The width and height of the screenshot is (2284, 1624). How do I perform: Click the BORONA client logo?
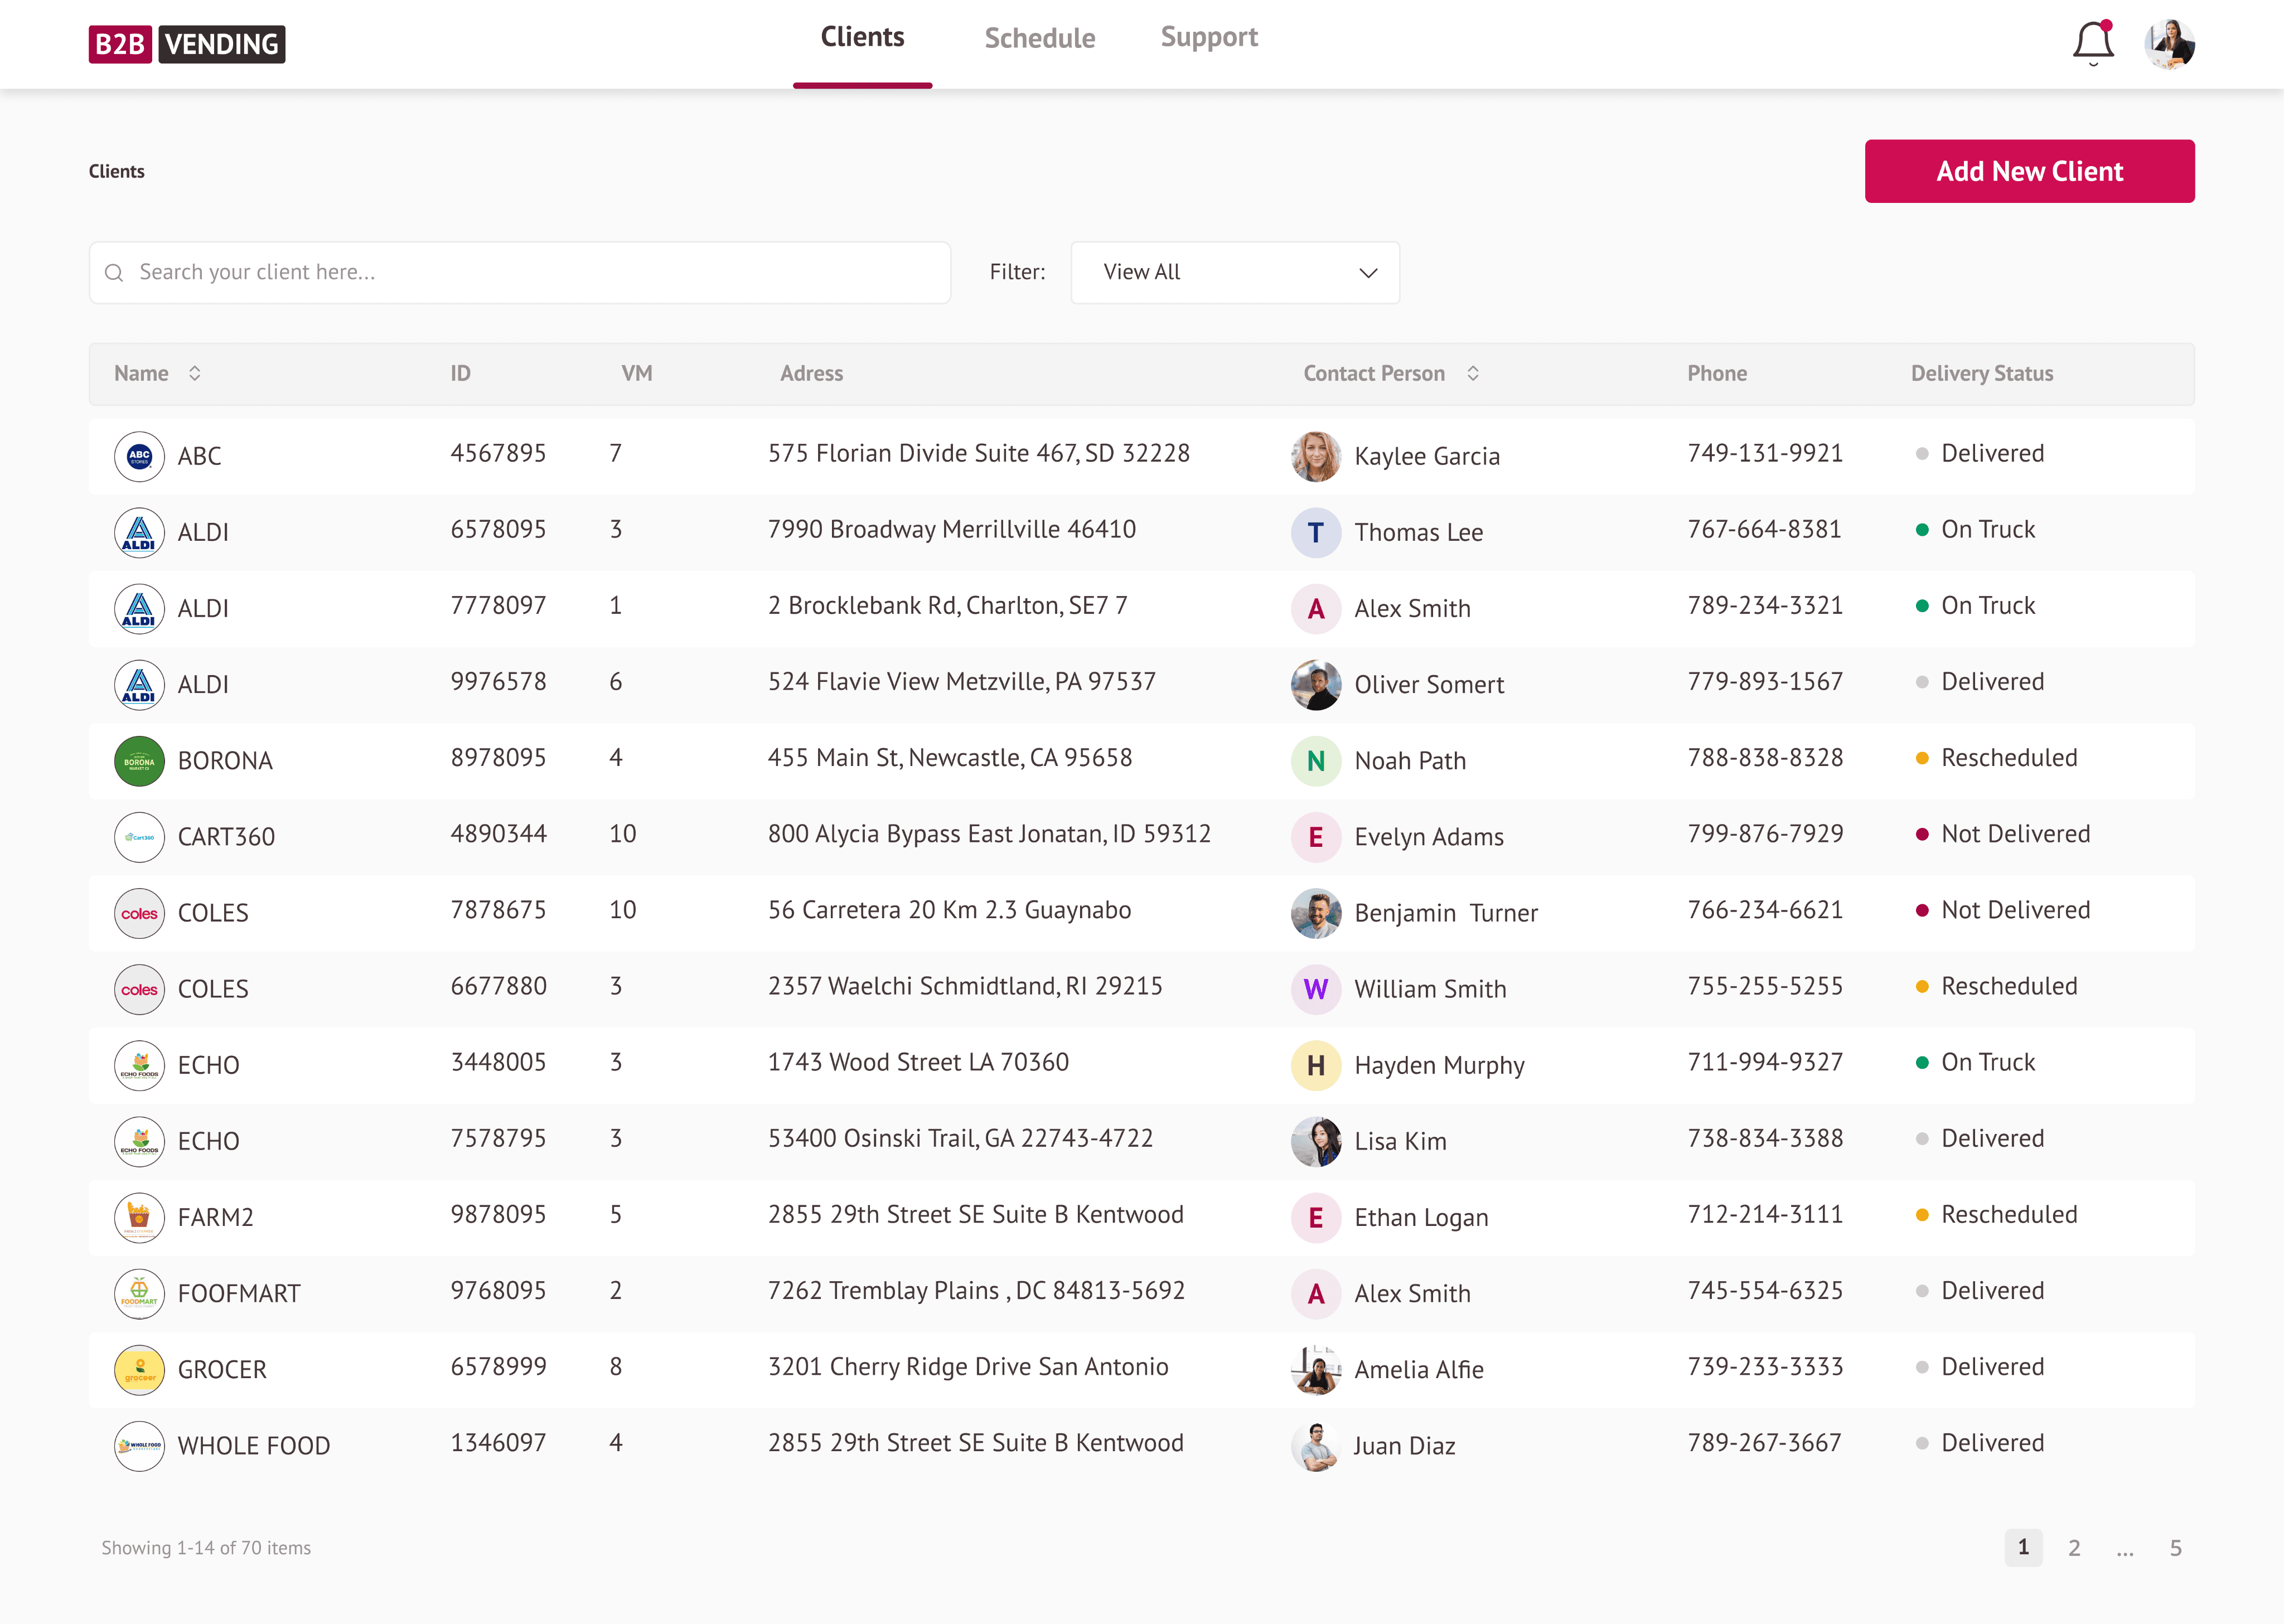pos(139,761)
